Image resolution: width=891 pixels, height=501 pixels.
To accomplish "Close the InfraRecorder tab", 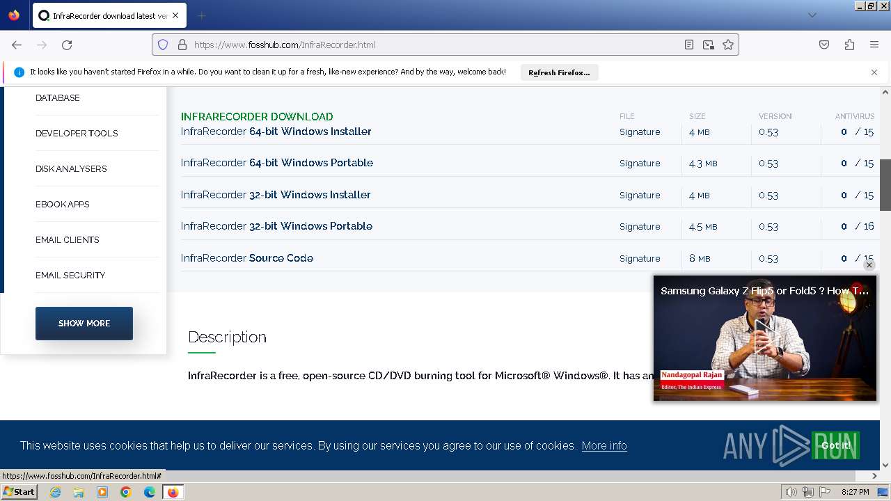I will (x=175, y=15).
